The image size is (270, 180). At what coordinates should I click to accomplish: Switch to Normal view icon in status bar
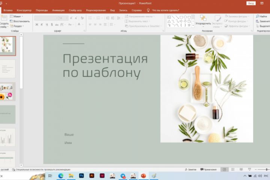click(224, 169)
